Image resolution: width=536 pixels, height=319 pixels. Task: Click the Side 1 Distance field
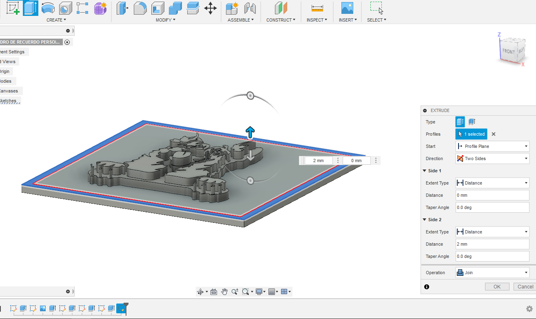click(492, 195)
